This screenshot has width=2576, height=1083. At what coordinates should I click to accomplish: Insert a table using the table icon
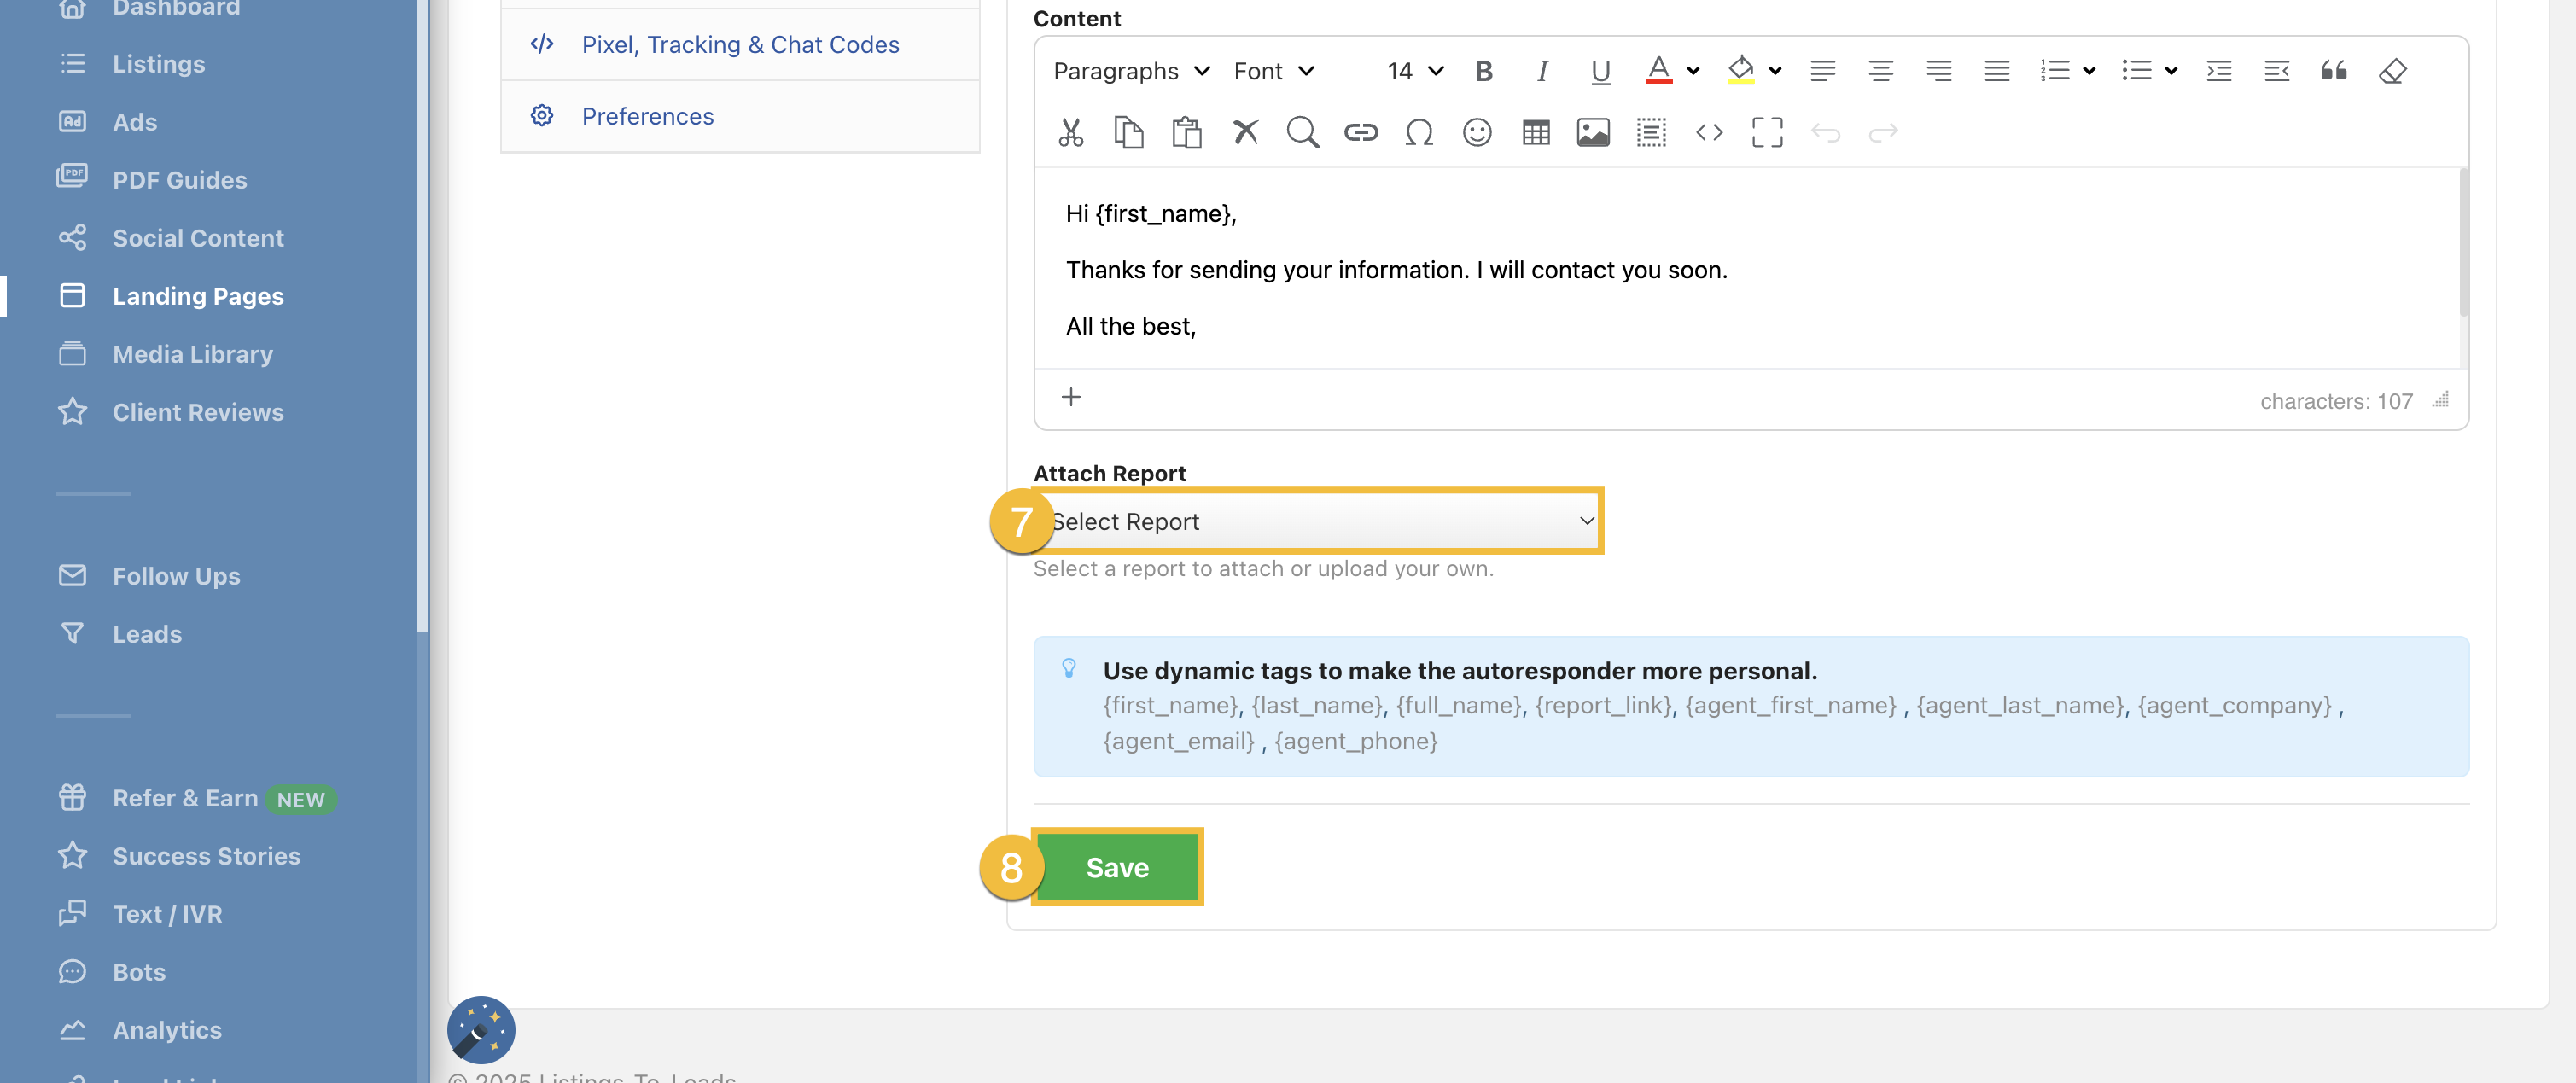1535,132
